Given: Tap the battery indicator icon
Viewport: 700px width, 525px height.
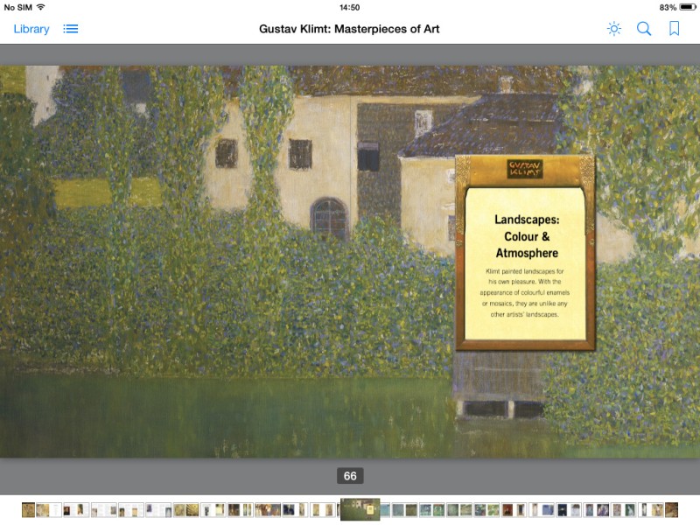Looking at the screenshot, I should (x=687, y=7).
